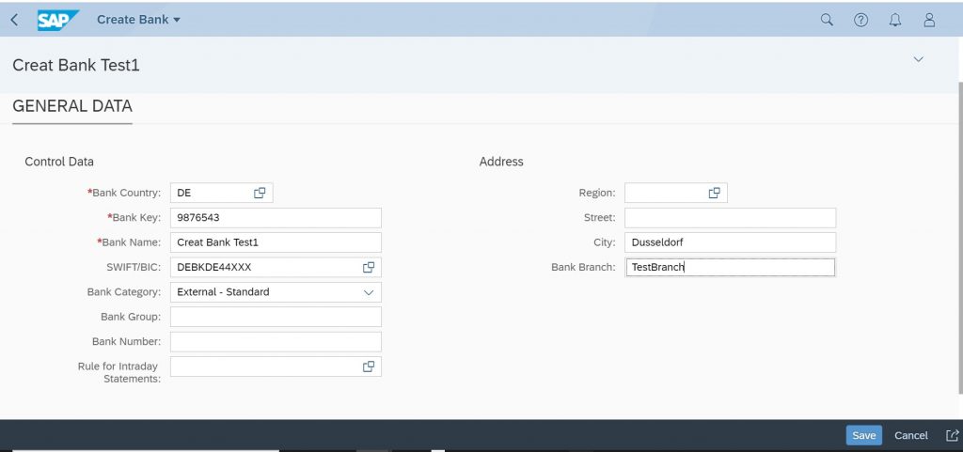Click the City field containing Dusseldorf
The height and width of the screenshot is (452, 963).
pos(730,242)
